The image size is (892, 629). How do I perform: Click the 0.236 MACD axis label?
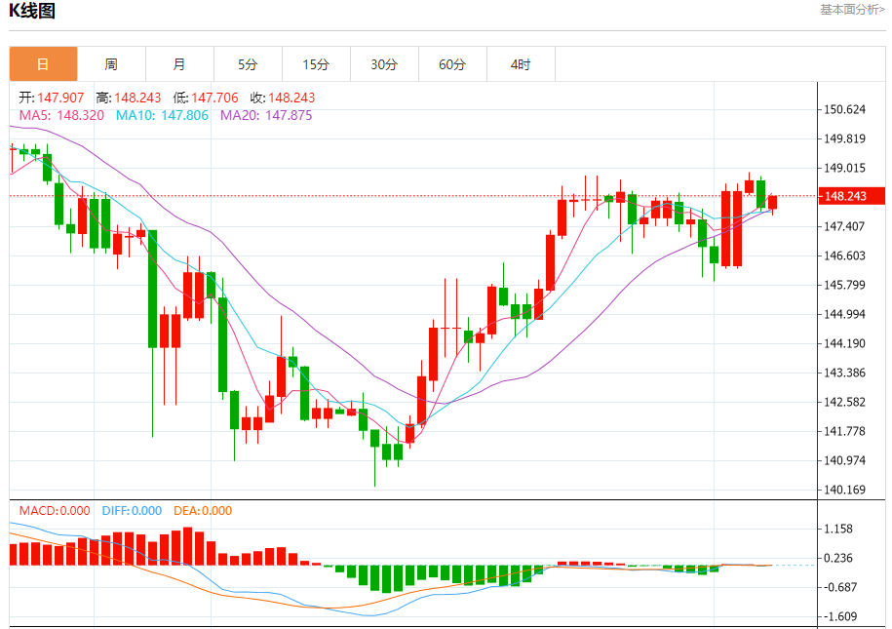click(x=838, y=558)
